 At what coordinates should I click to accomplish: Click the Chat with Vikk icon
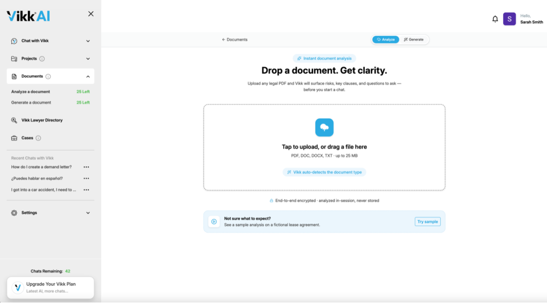pyautogui.click(x=14, y=41)
